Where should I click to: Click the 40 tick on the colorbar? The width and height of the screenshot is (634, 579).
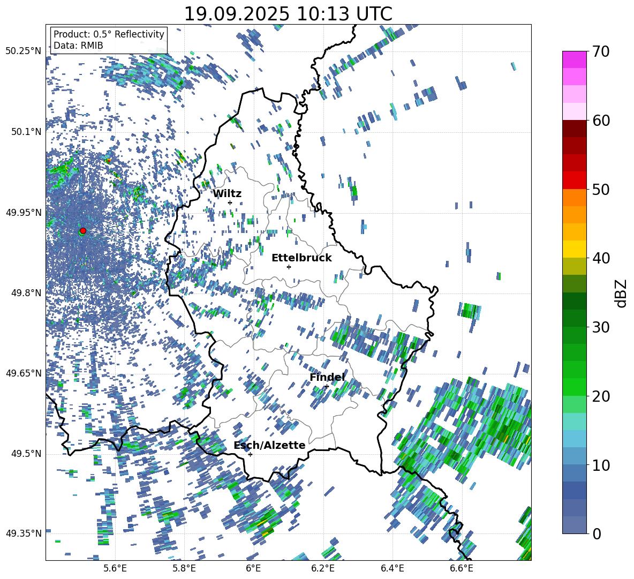coord(601,258)
